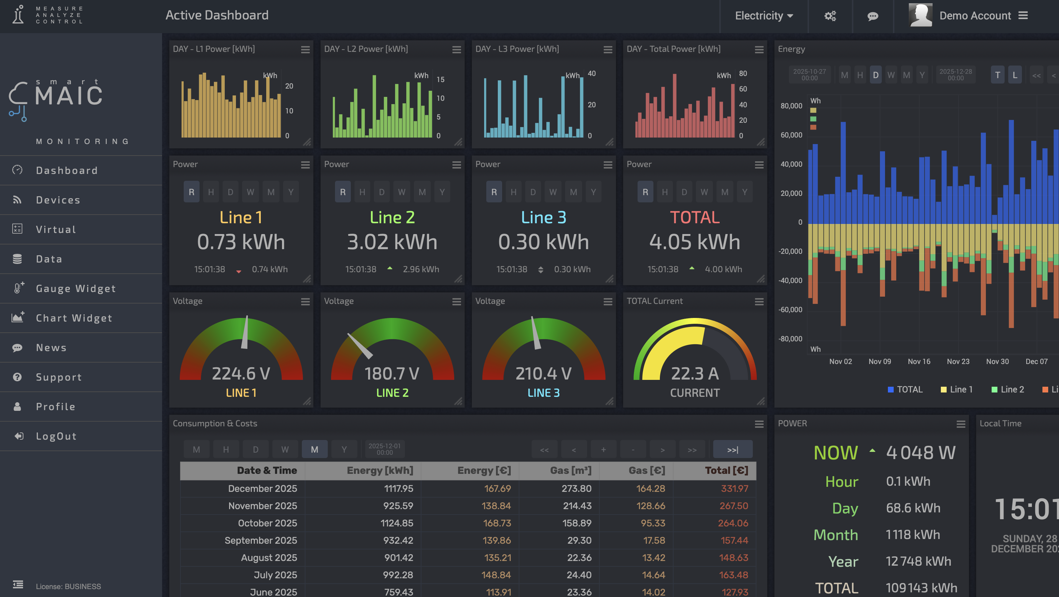Open the 2025-10-27 date picker in Energy panel
The height and width of the screenshot is (597, 1059).
[x=809, y=75]
